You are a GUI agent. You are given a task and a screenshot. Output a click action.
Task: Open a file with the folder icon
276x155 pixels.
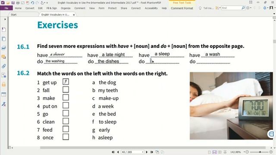(8, 3)
